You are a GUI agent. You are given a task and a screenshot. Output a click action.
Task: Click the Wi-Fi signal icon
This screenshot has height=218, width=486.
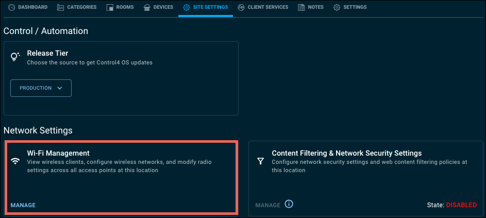point(15,161)
